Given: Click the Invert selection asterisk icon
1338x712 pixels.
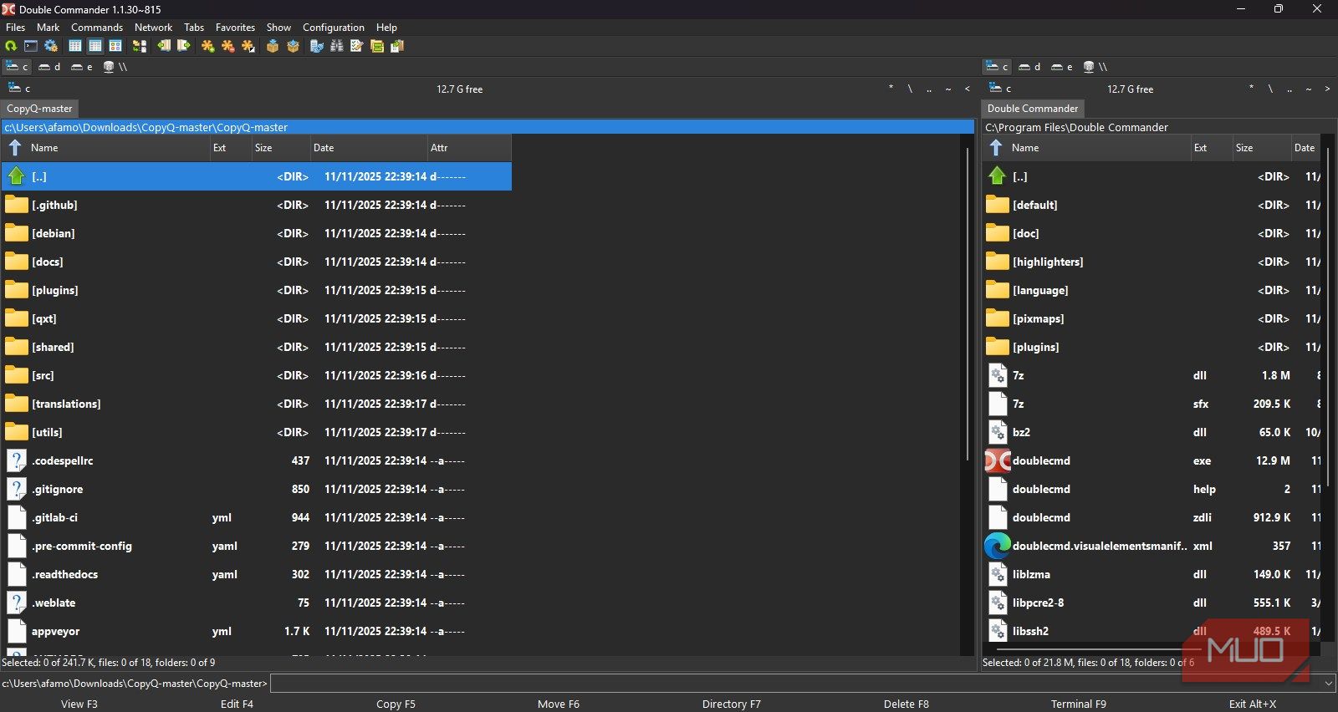Looking at the screenshot, I should coord(248,46).
